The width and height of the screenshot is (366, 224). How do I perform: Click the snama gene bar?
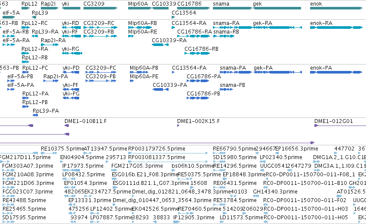[233, 8]
